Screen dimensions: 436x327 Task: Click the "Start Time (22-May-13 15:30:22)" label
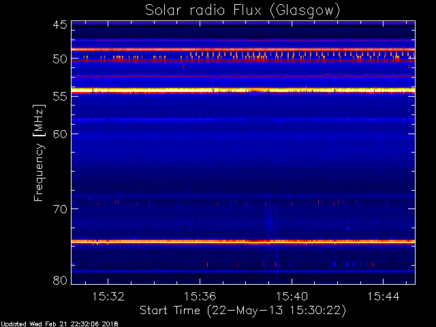(243, 311)
